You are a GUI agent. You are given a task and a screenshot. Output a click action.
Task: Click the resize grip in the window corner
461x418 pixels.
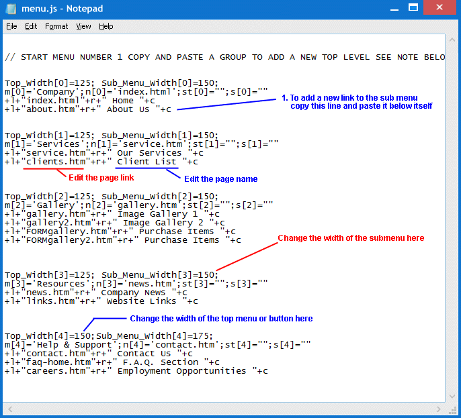(452, 408)
